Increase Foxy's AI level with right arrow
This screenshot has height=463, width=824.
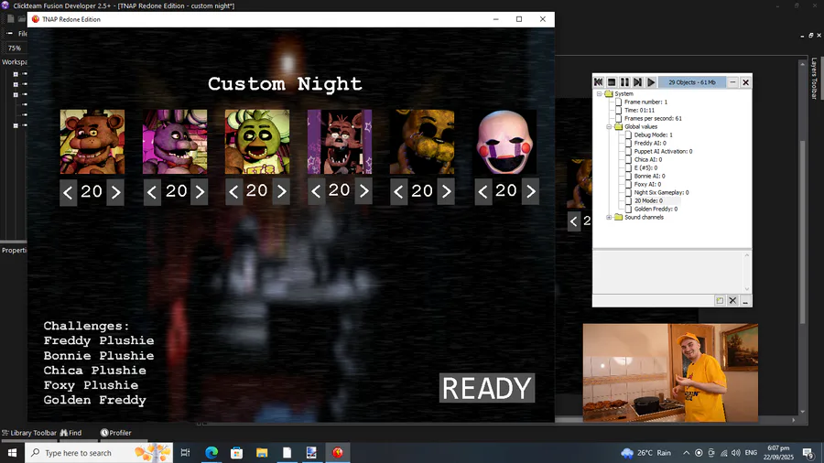tap(363, 191)
